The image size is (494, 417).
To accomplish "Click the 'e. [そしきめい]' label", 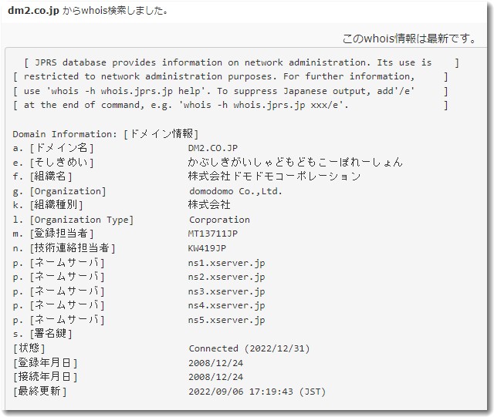I will pyautogui.click(x=53, y=162).
